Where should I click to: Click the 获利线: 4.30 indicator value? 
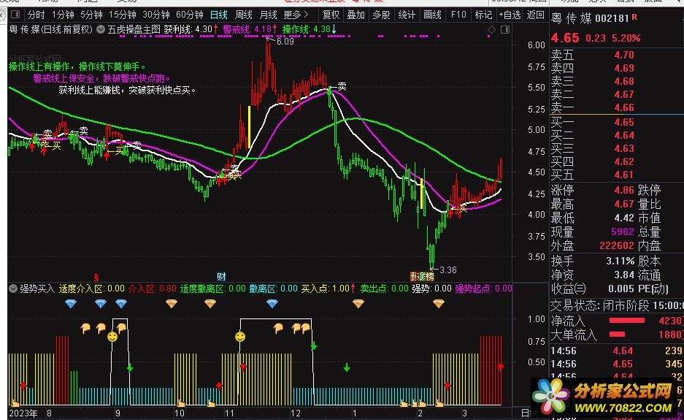(191, 30)
